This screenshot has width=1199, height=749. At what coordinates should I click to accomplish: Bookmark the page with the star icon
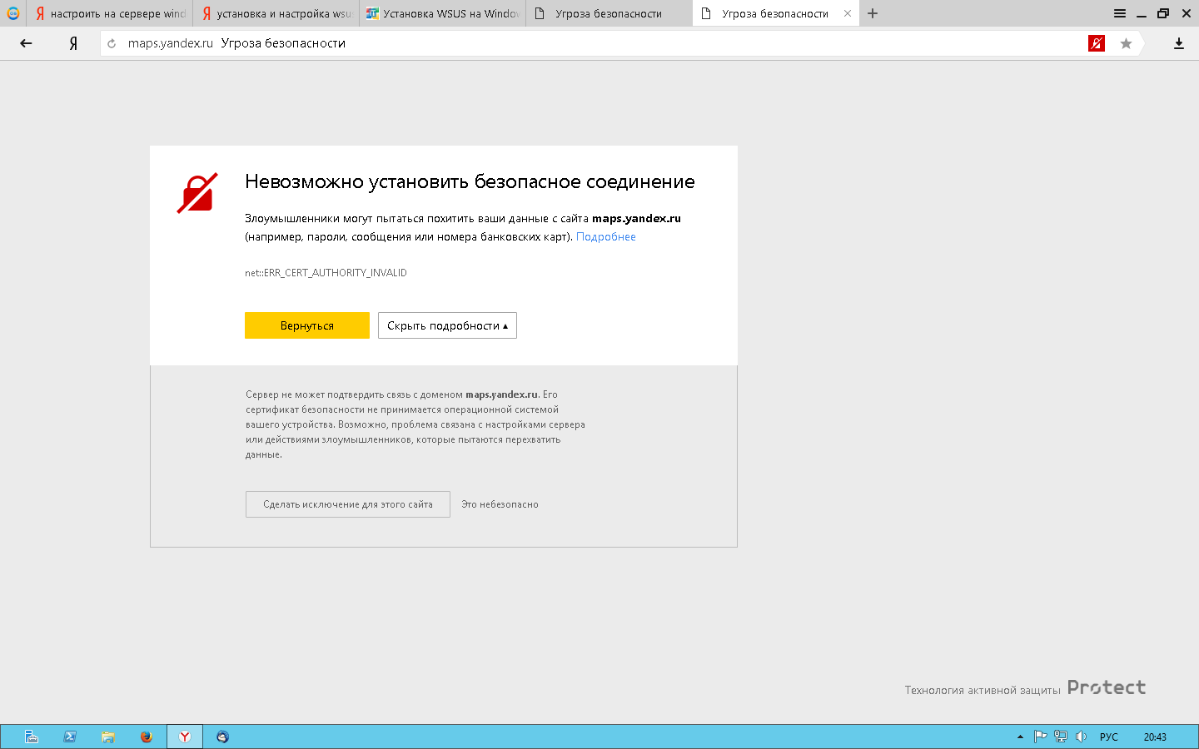pos(1126,43)
